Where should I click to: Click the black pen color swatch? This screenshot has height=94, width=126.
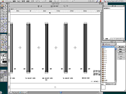(5, 62)
